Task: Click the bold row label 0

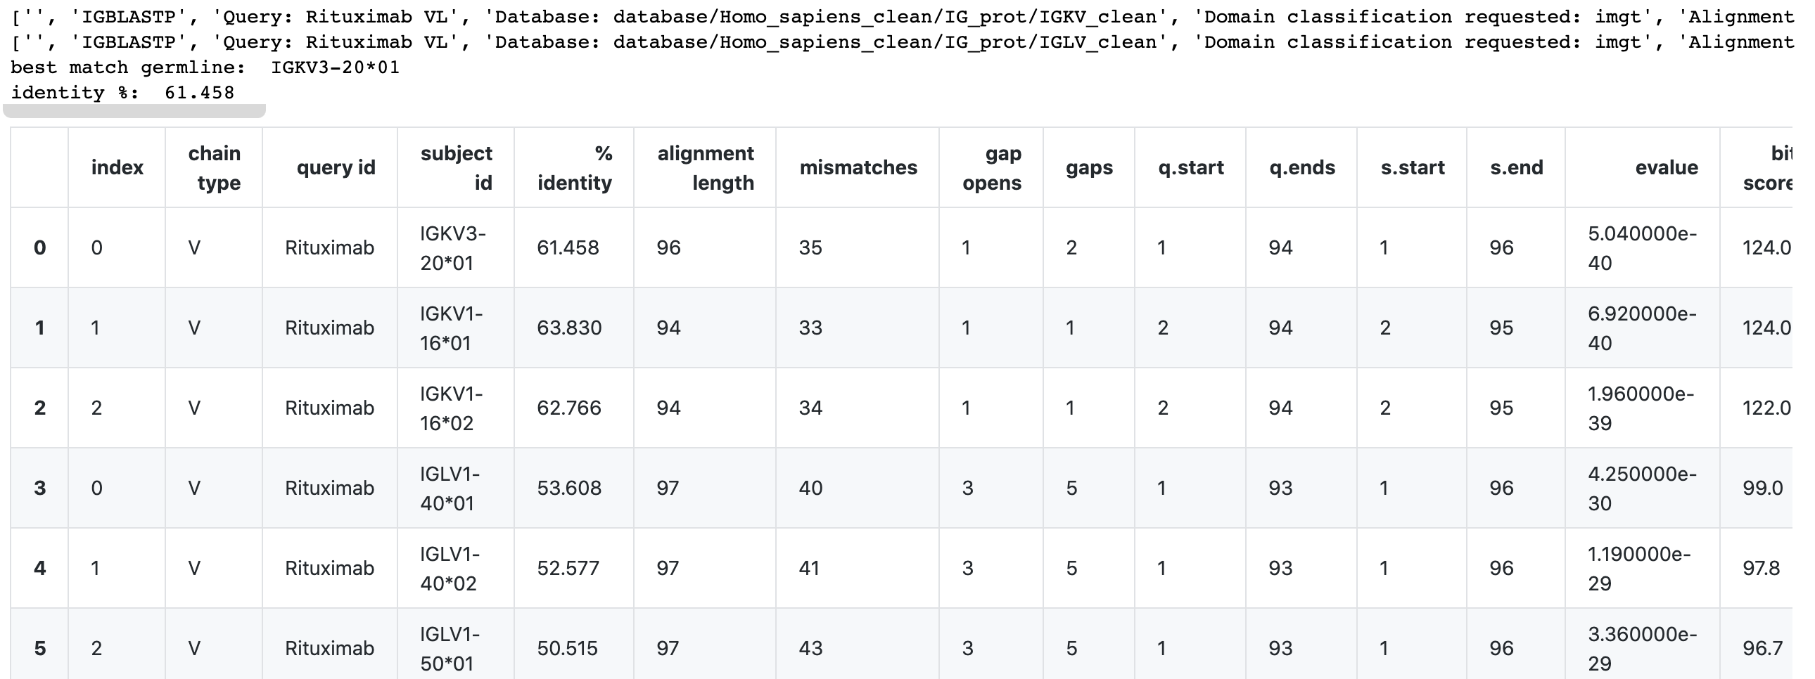Action: tap(40, 247)
